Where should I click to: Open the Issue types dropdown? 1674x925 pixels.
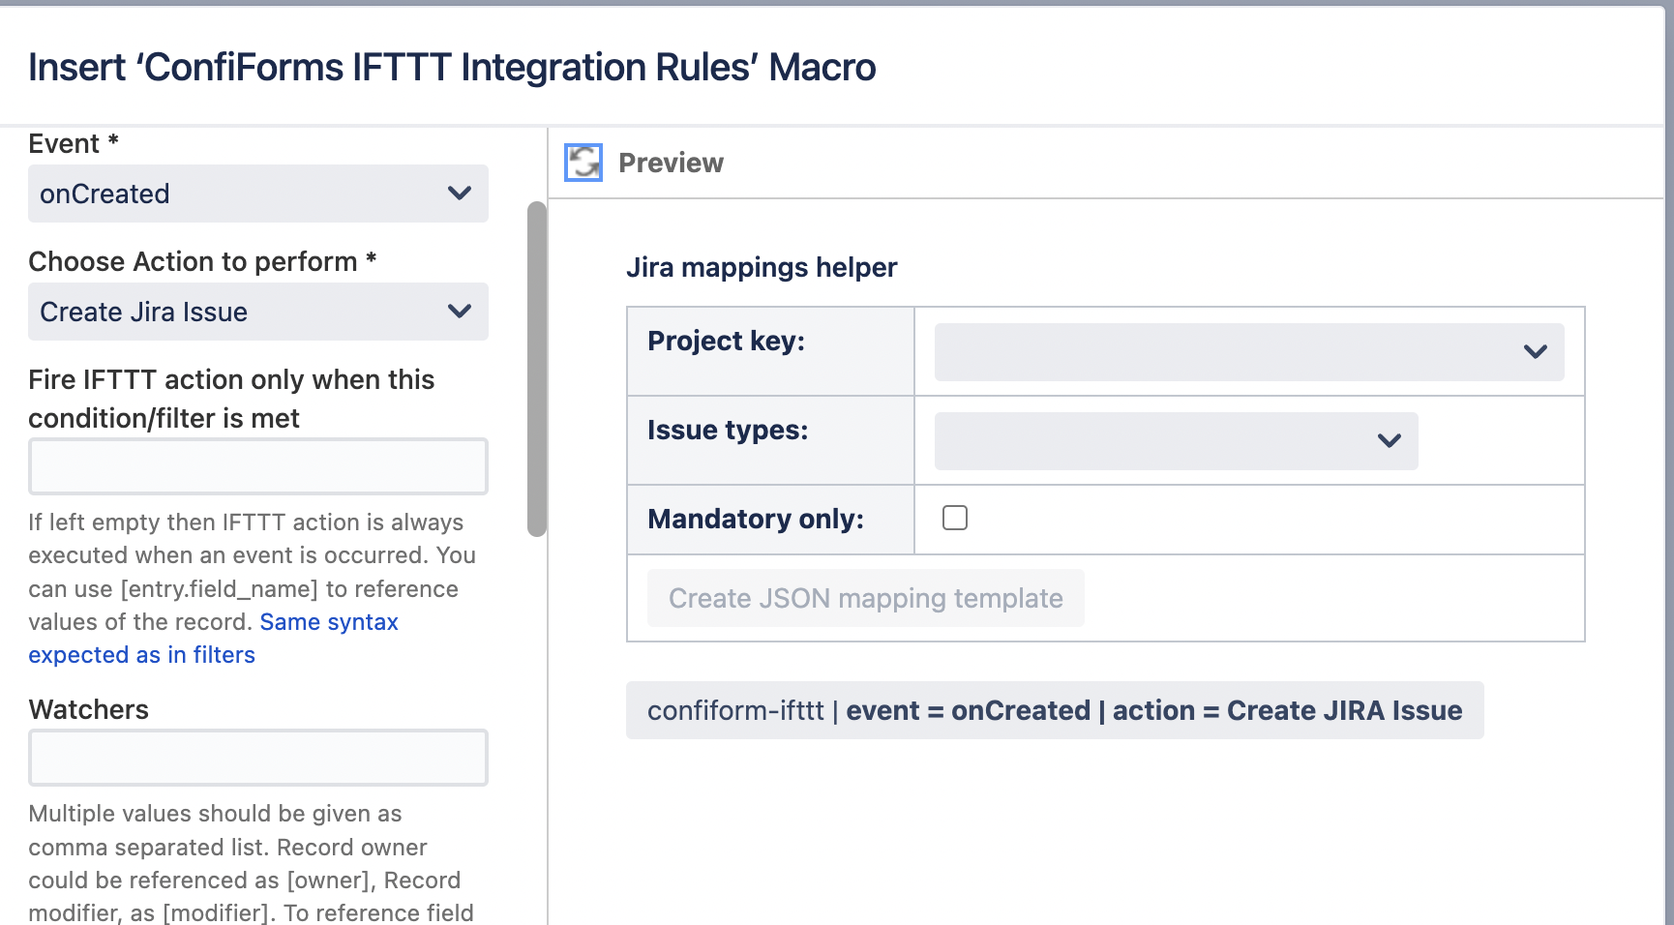tap(1174, 440)
